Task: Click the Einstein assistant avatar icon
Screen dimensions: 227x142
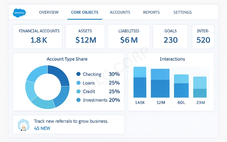Action: point(23,125)
